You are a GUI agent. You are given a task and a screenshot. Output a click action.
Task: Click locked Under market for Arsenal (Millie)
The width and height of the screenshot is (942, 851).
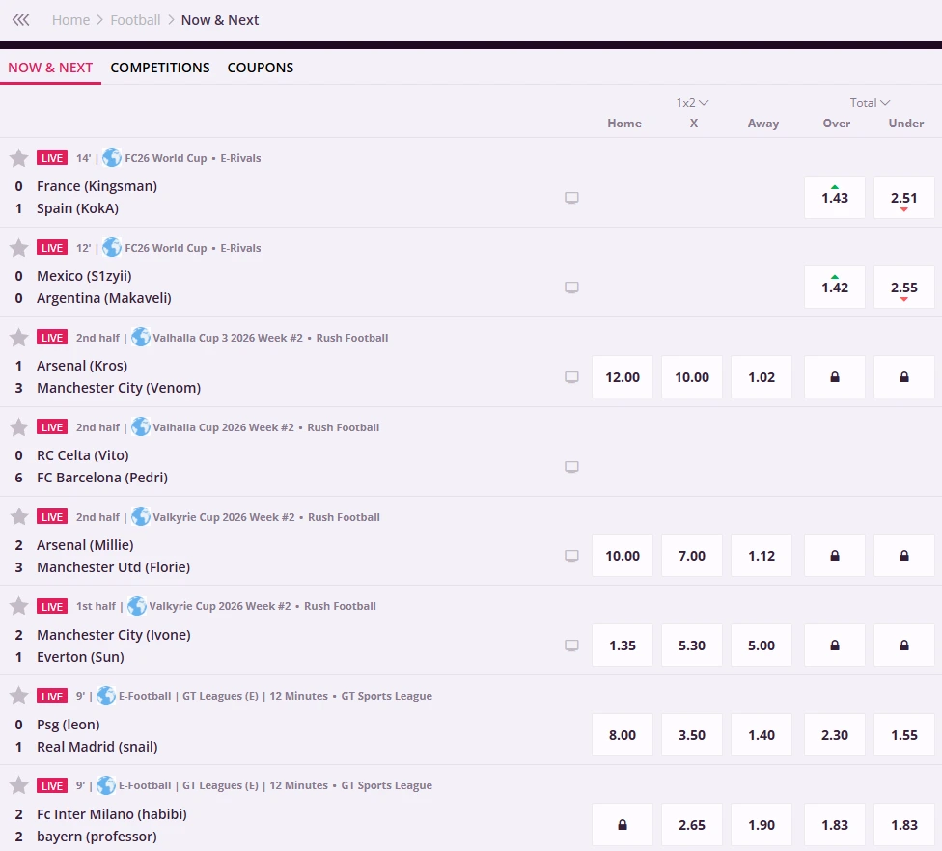tap(904, 556)
